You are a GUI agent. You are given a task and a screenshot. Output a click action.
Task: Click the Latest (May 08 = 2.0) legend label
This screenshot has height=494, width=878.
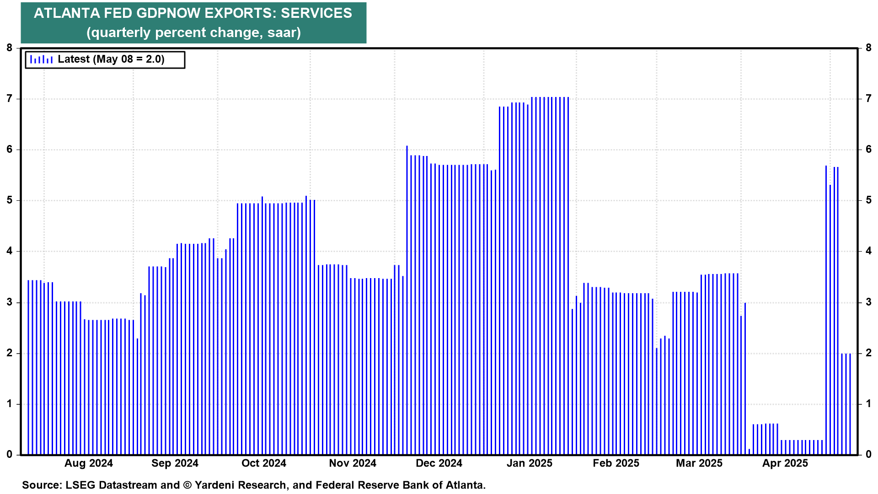tap(111, 59)
